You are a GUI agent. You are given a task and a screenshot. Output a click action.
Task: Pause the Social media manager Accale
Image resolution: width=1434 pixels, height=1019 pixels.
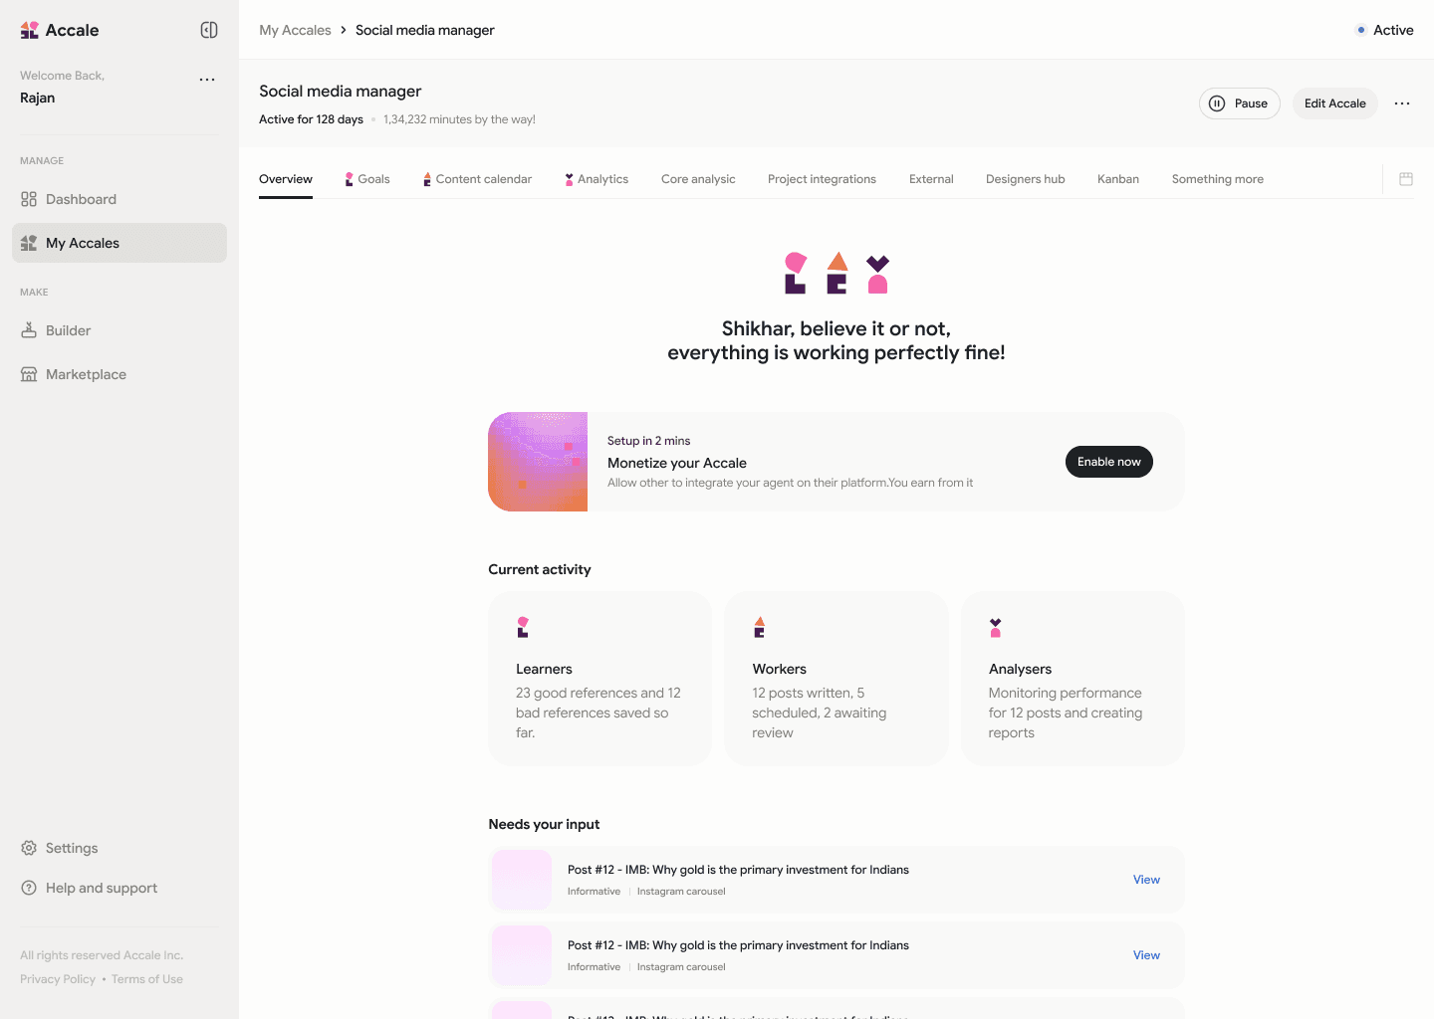tap(1239, 103)
